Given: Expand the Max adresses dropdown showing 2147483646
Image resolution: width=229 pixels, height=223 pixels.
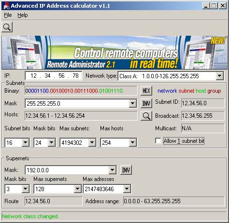Looking at the screenshot, I should click(127, 189).
